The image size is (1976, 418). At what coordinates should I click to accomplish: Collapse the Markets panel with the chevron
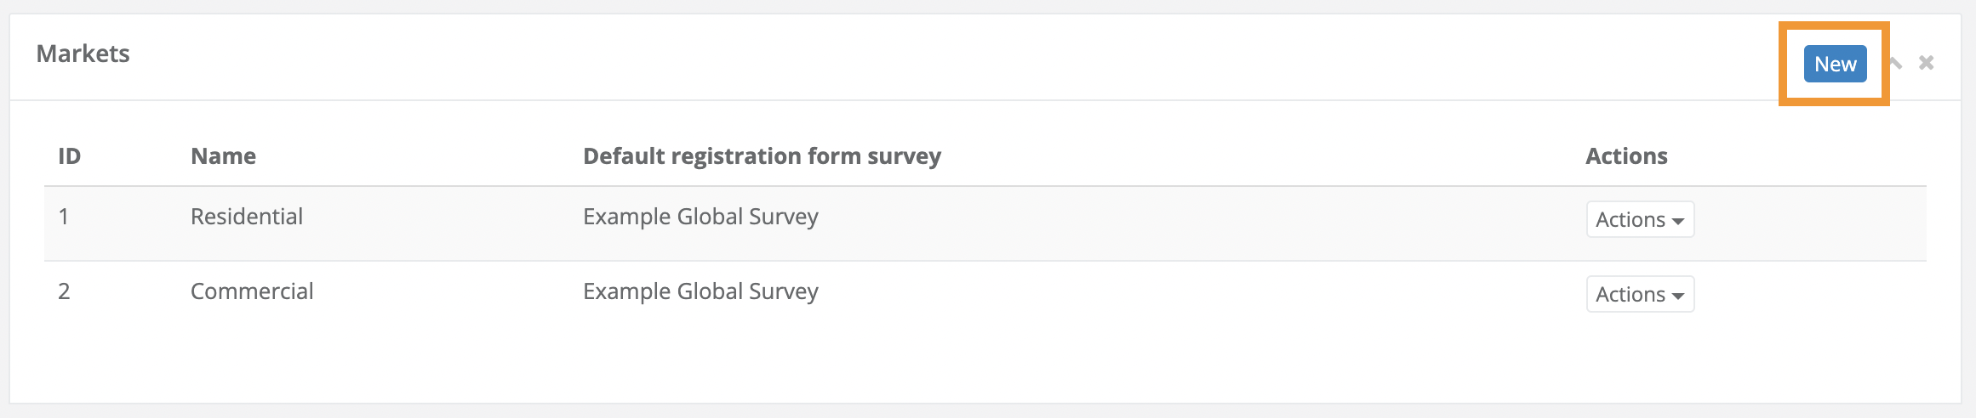[1896, 63]
